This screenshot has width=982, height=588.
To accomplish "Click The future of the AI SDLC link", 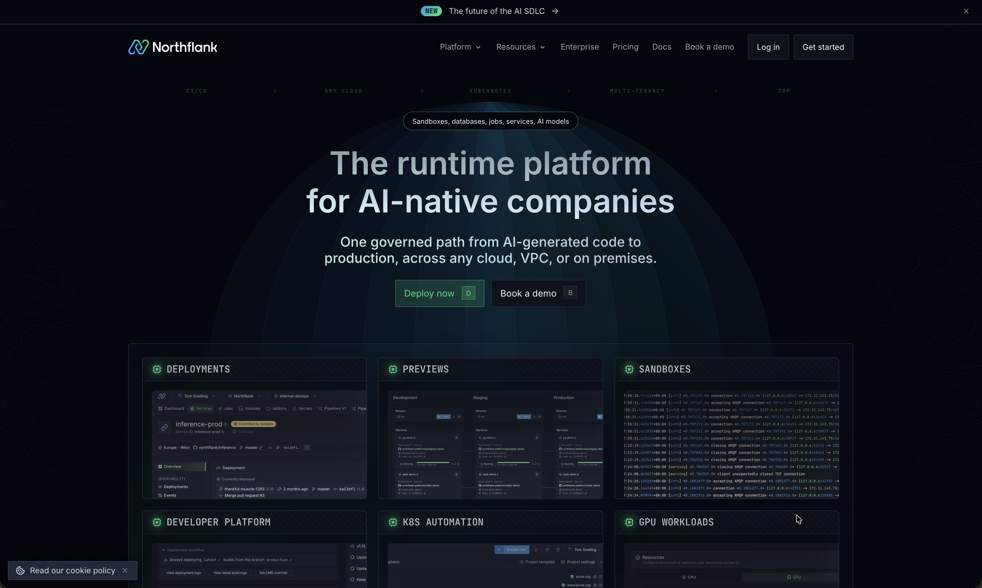I will pos(497,11).
